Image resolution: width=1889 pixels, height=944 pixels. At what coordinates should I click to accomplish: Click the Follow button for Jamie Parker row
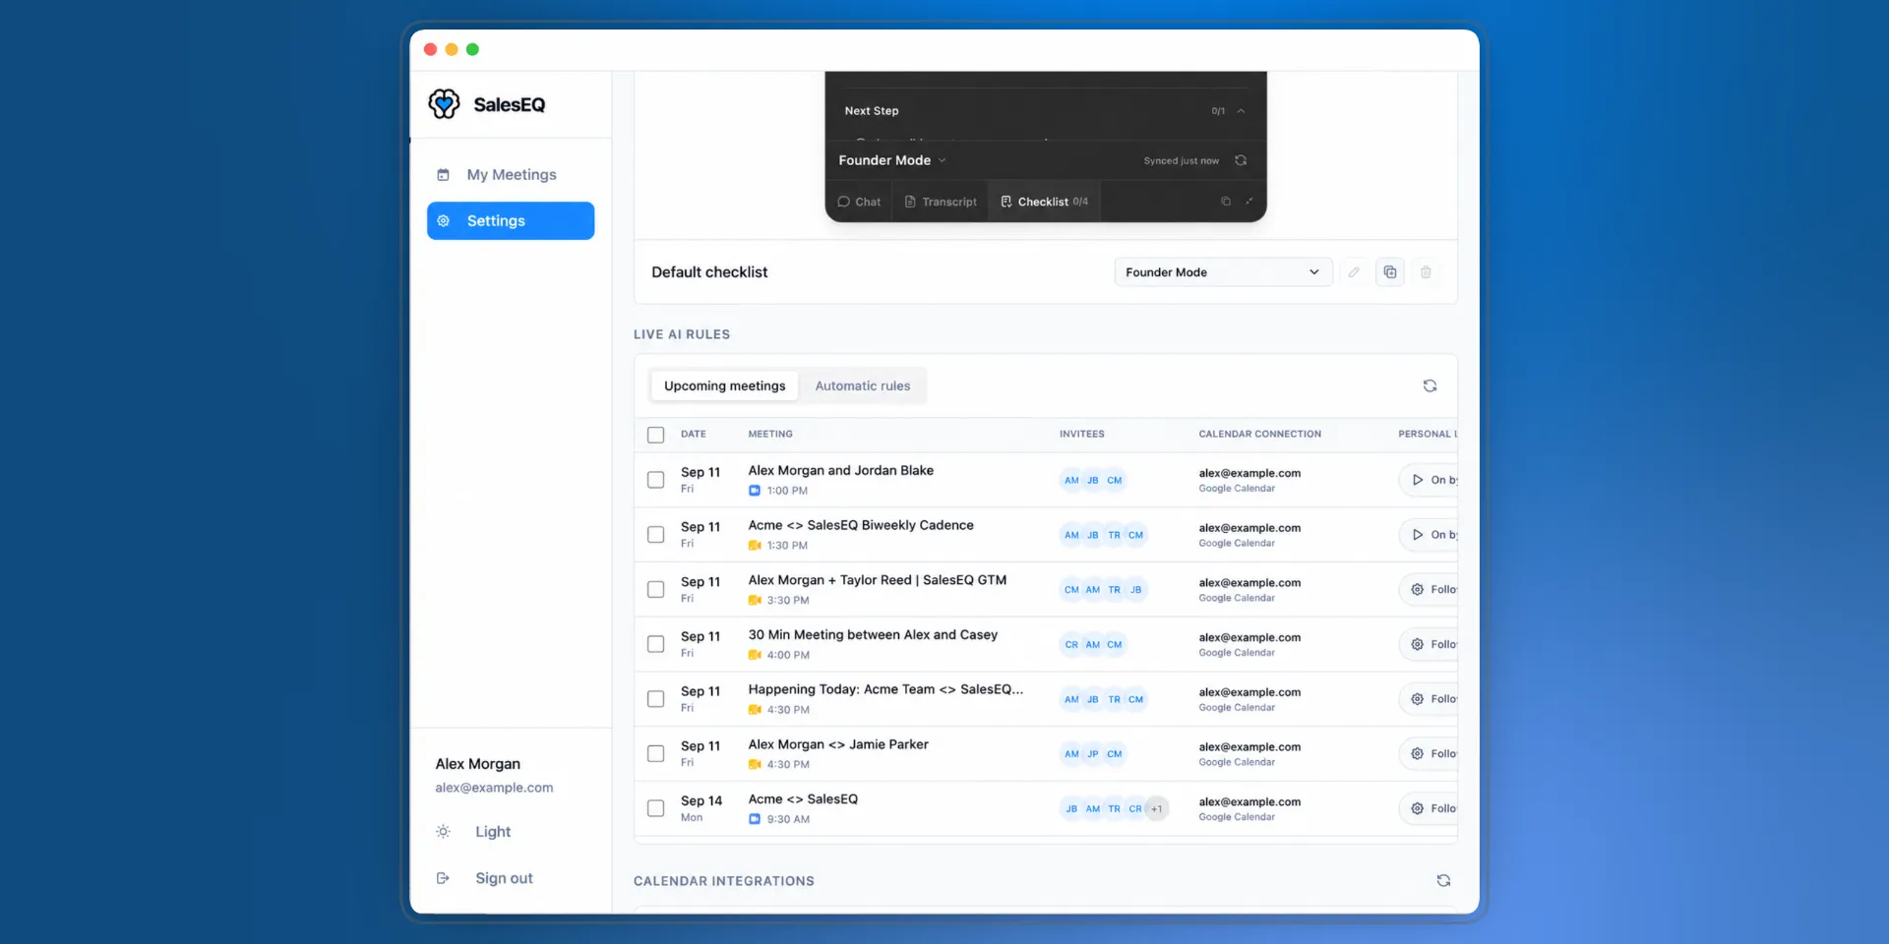(1430, 753)
